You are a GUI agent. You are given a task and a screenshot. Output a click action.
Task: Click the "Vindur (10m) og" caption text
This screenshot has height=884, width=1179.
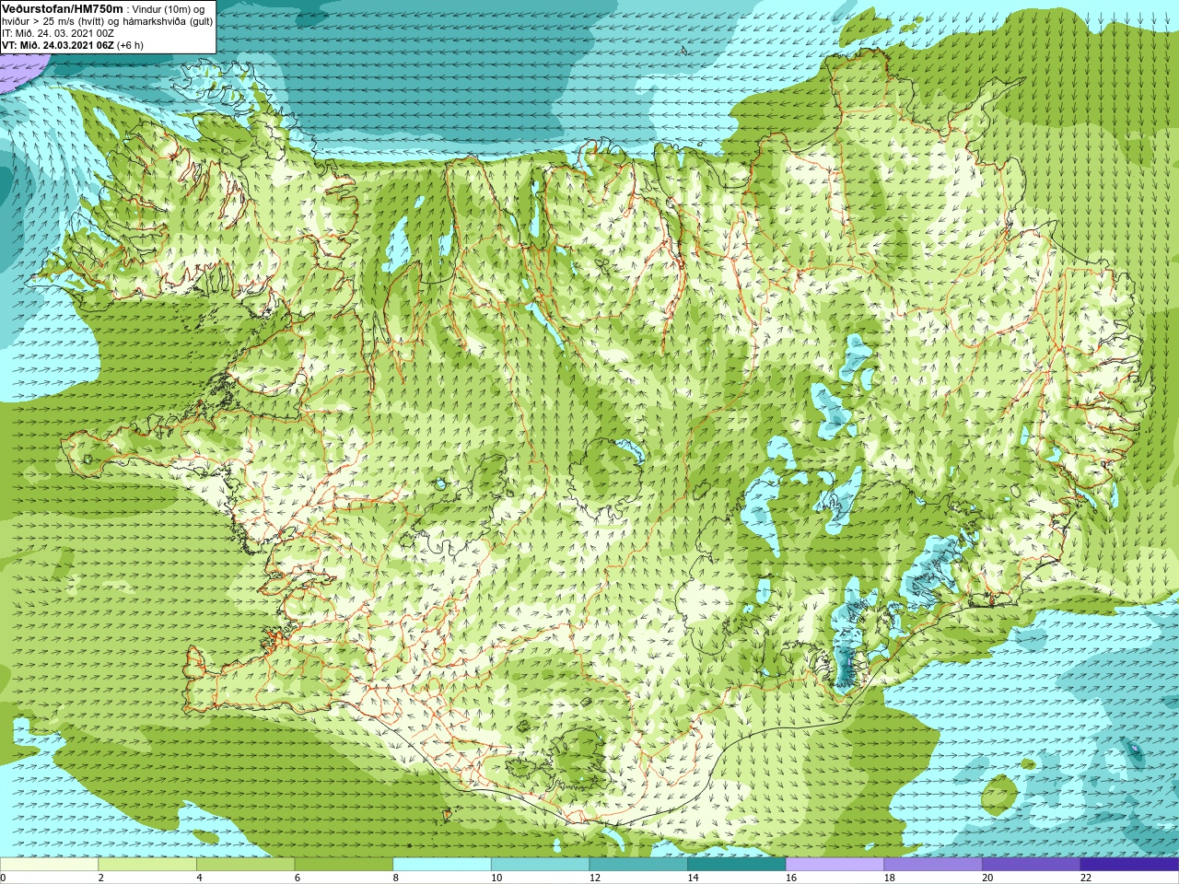(x=169, y=9)
